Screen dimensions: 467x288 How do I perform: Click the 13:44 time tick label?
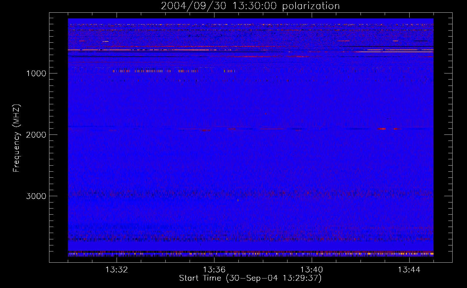coord(409,270)
